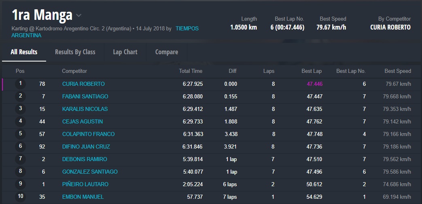
Task: Open the TIEMPOS ARGENTINA organizer link
Action: [187, 29]
